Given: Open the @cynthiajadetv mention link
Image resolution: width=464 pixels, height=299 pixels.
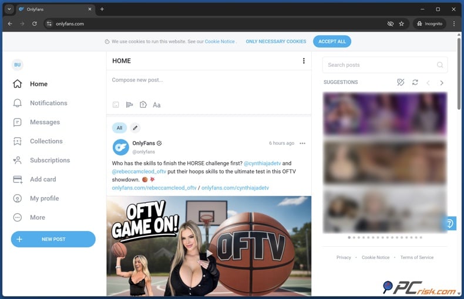Looking at the screenshot, I should pos(262,164).
